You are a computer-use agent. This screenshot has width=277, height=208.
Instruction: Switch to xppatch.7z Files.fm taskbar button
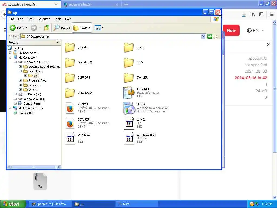tap(50, 204)
